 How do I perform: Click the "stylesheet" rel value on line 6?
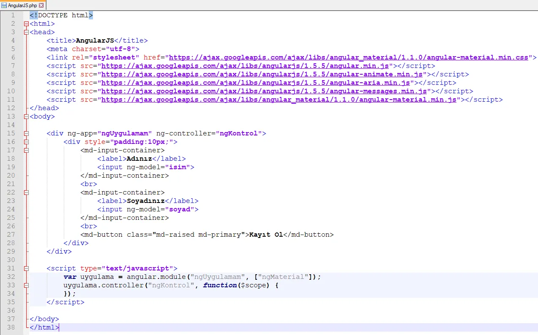coord(114,57)
